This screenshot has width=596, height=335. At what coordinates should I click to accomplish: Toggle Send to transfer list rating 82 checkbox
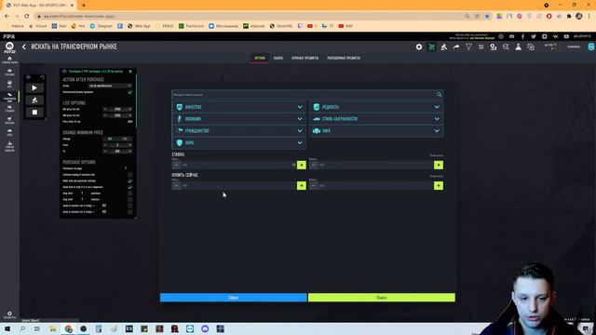point(130,206)
